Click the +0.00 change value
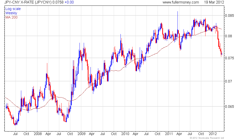The width and height of the screenshot is (245, 140). 69,2
